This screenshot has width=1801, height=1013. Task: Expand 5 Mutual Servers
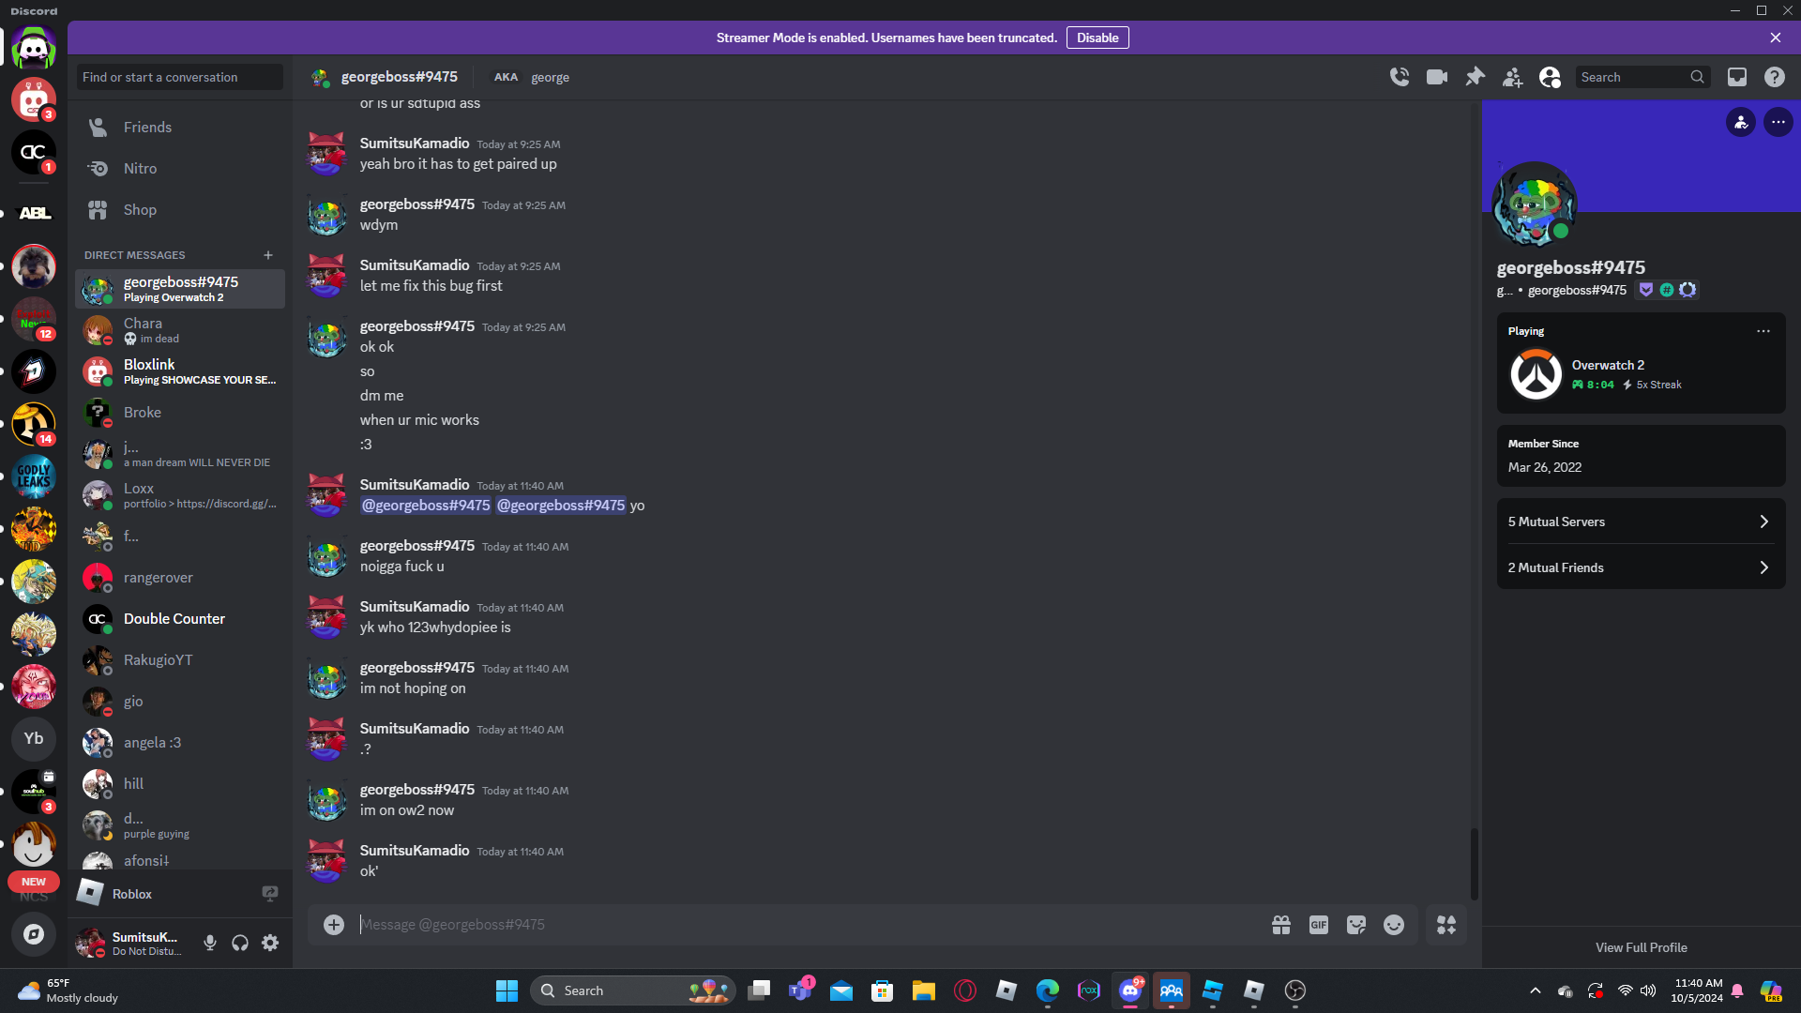(1641, 522)
